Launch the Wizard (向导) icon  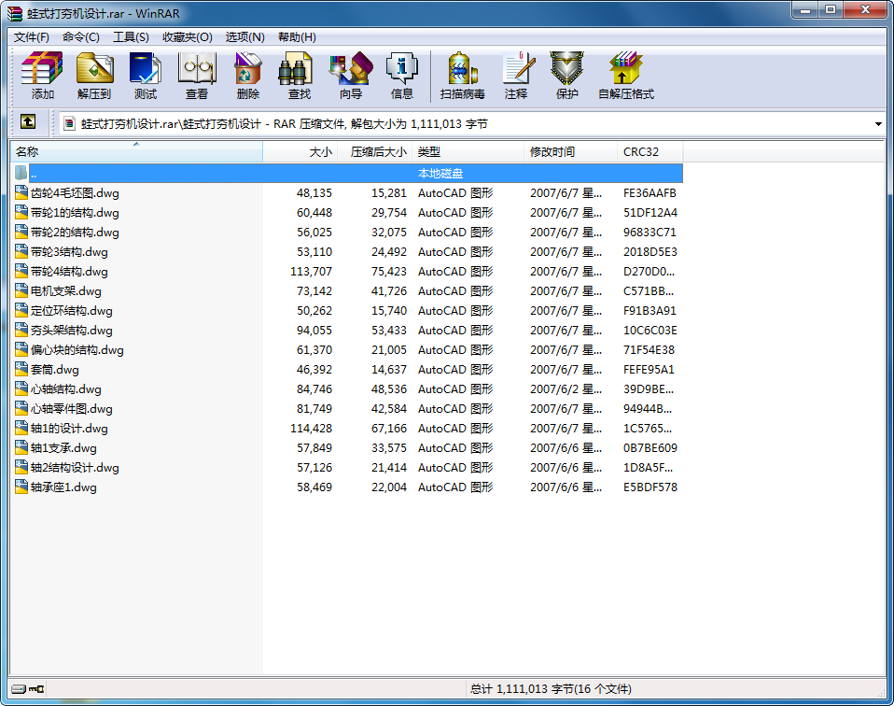(x=350, y=76)
